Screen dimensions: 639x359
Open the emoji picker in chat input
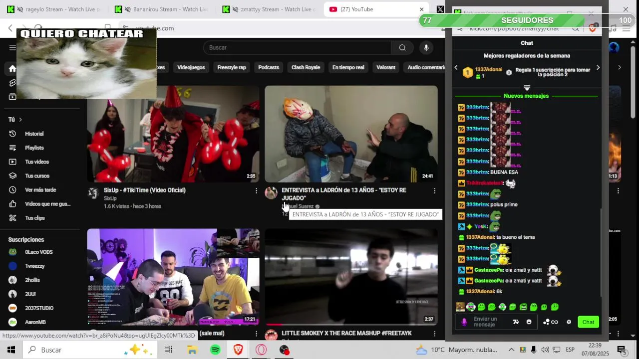[529, 322]
